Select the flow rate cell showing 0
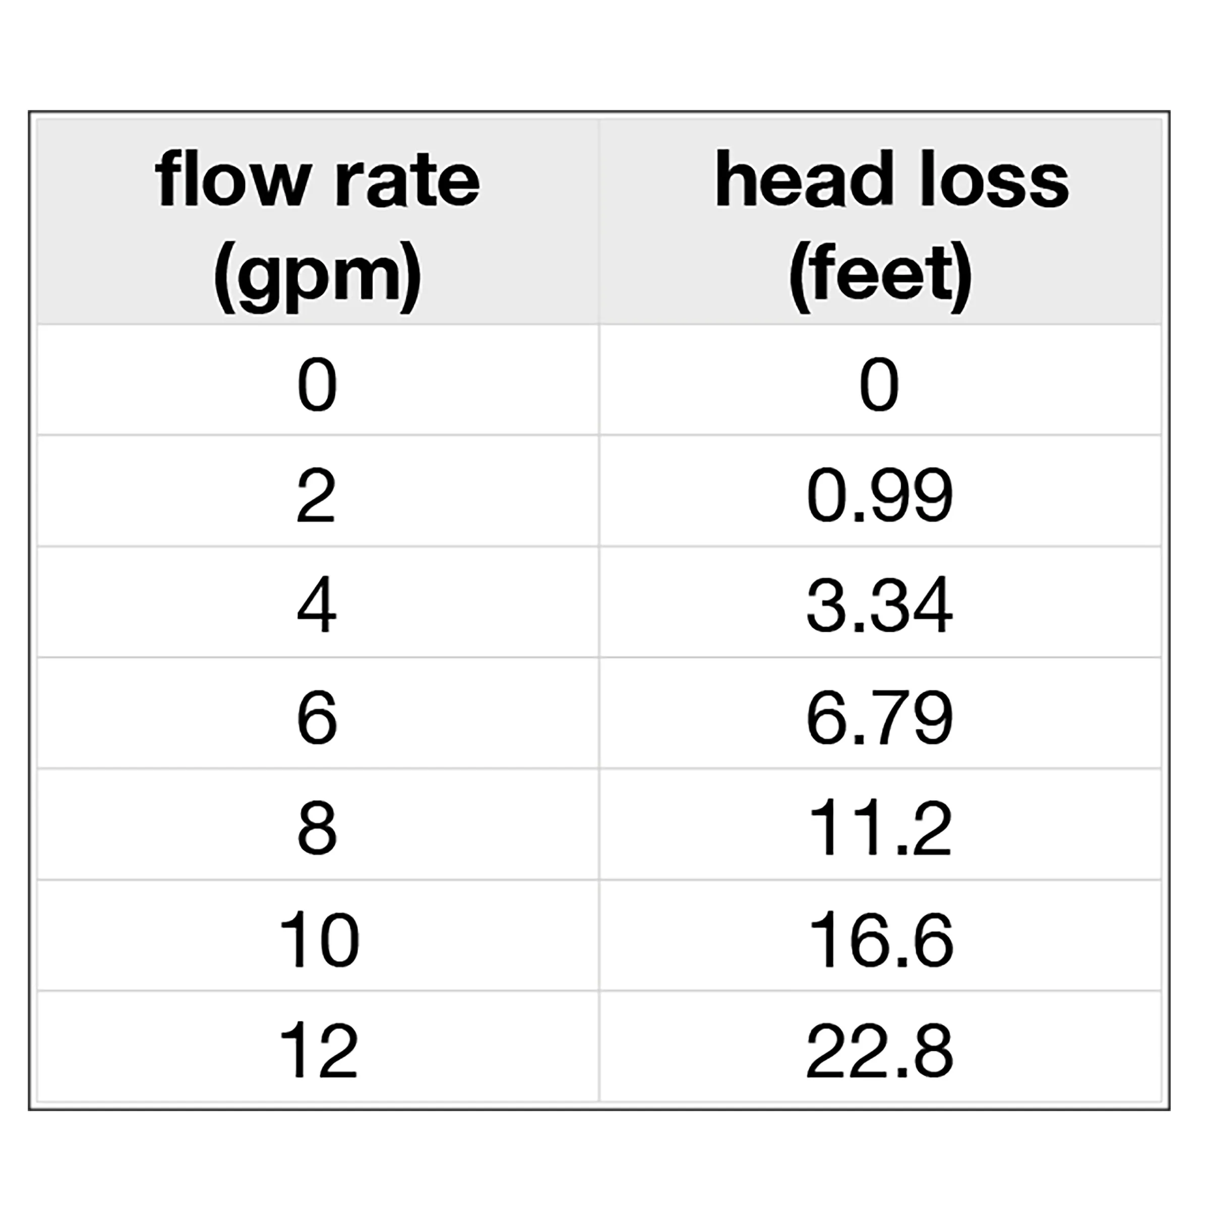 pos(318,380)
